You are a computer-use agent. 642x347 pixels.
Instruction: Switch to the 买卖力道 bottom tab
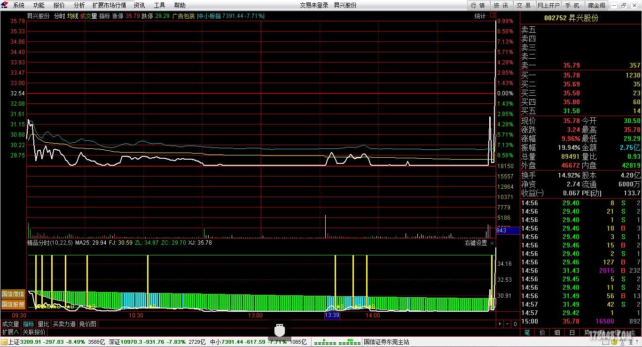64,324
